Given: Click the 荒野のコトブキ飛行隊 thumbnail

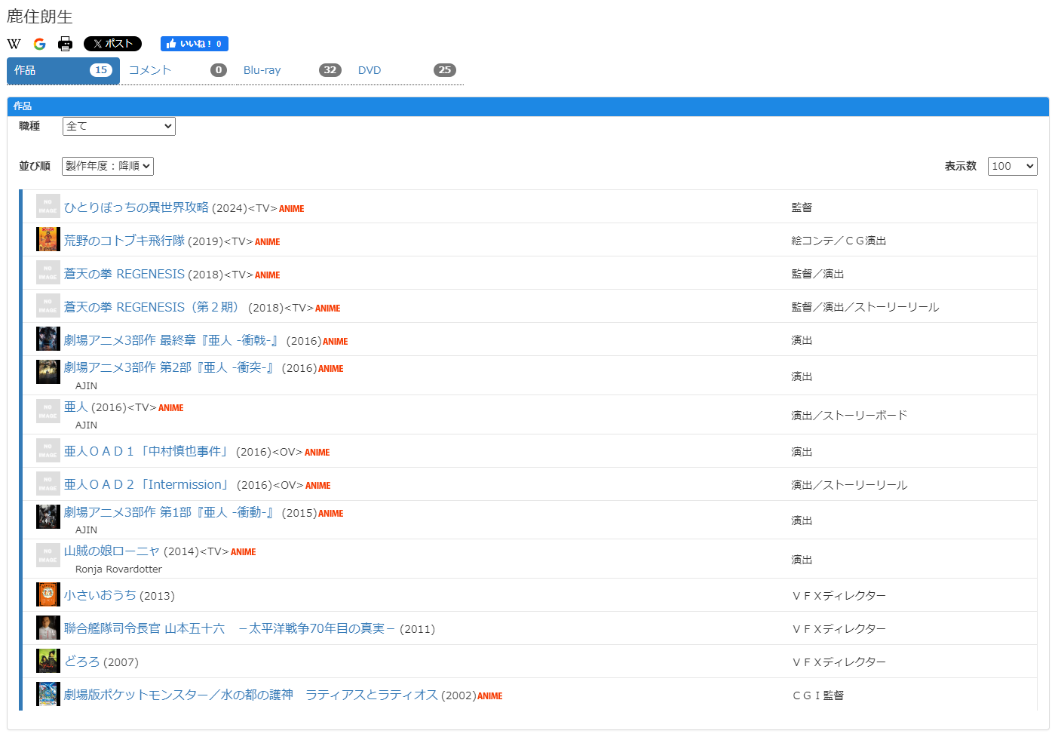Looking at the screenshot, I should pos(48,240).
